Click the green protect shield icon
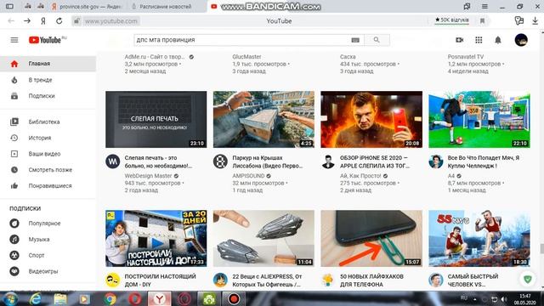 coord(528,279)
